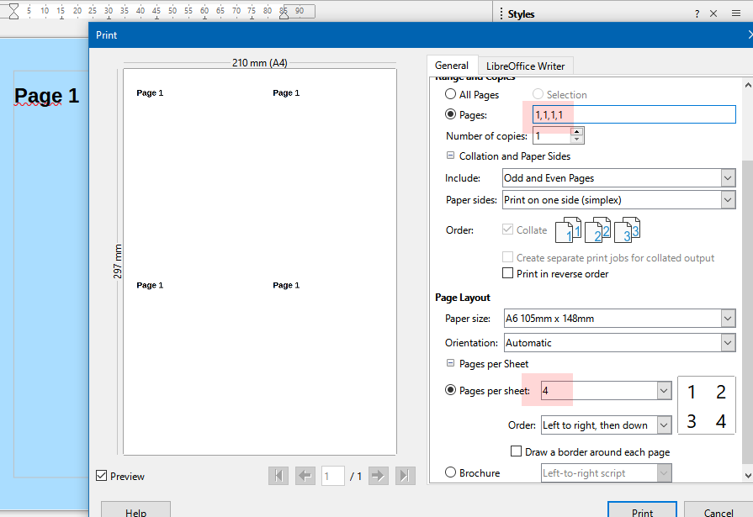The height and width of the screenshot is (517, 753).
Task: Enable Print in reverse order
Action: [x=507, y=273]
